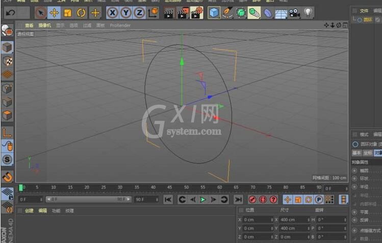This screenshot has width=382, height=243.
Task: Open Render Settings gear clapperboard
Action: click(196, 13)
